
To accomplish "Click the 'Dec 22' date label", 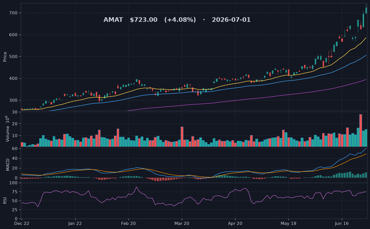I will (22, 223).
